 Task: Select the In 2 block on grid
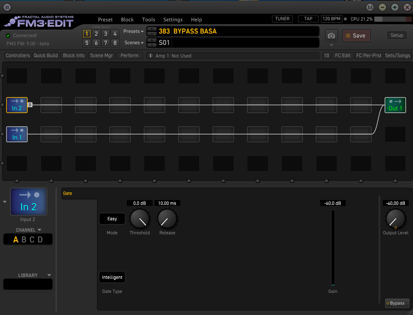click(x=17, y=105)
